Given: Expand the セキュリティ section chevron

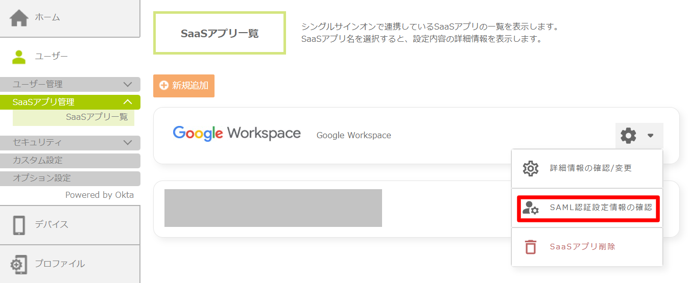Looking at the screenshot, I should tap(128, 143).
